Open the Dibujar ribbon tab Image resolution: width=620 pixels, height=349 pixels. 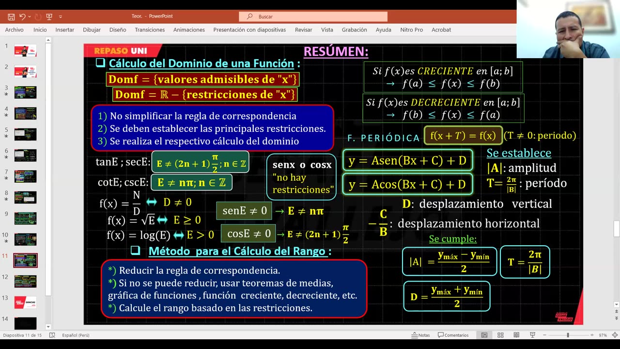(x=92, y=30)
